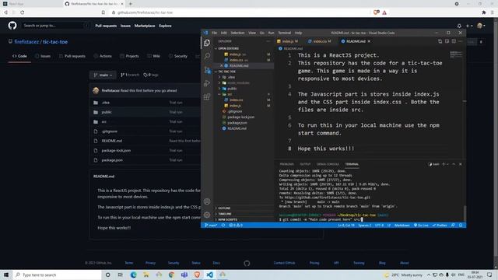Viewport: 498px width, 280px height.
Task: Open the public folder in GitHub file list
Action: pos(107,112)
